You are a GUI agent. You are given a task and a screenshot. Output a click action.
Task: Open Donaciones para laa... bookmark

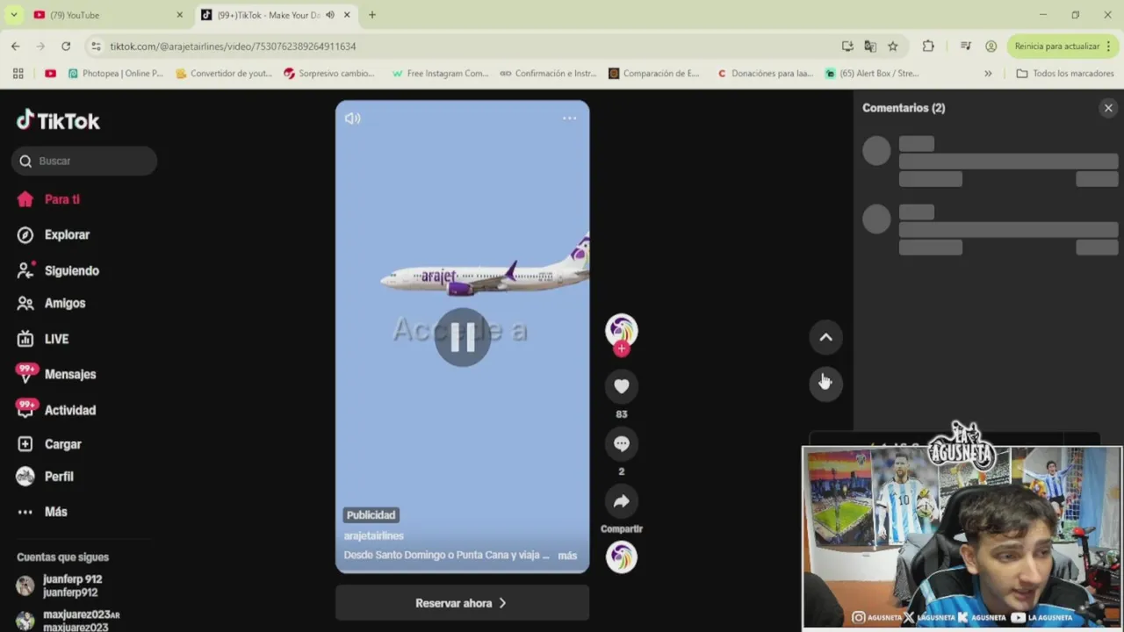tap(765, 74)
